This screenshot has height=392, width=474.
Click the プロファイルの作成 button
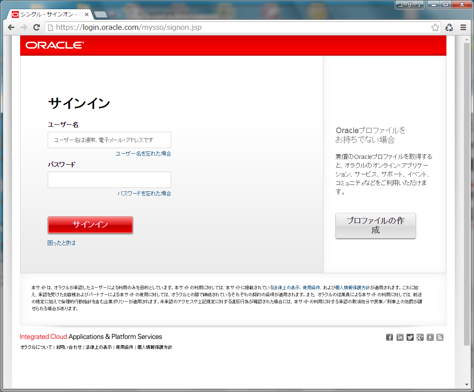(x=376, y=226)
